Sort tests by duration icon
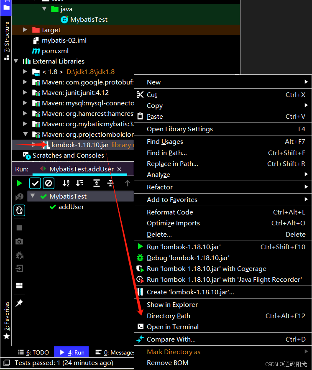Viewport: 312px width, 370px height. 80,183
